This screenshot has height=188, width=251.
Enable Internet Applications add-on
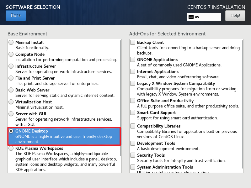click(x=133, y=71)
